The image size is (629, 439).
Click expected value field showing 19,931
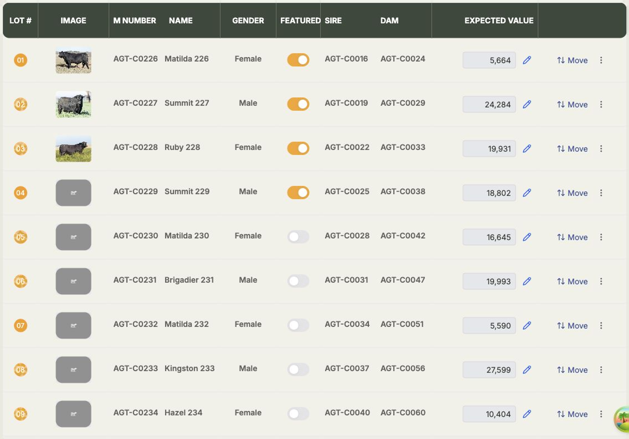pyautogui.click(x=489, y=148)
